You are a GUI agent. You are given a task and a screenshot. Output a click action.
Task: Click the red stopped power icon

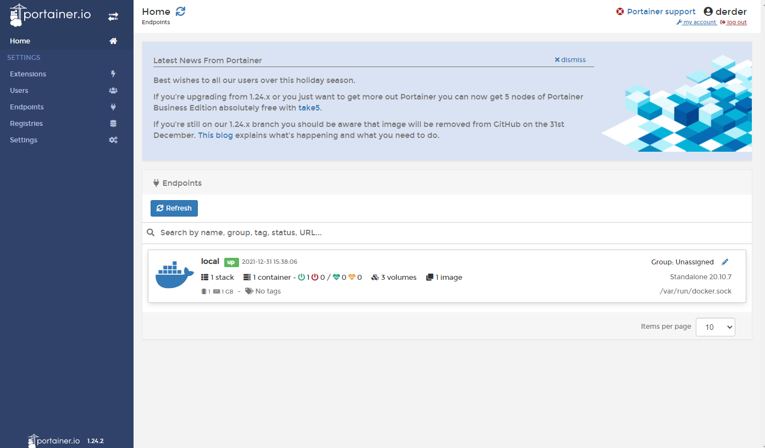(x=315, y=278)
